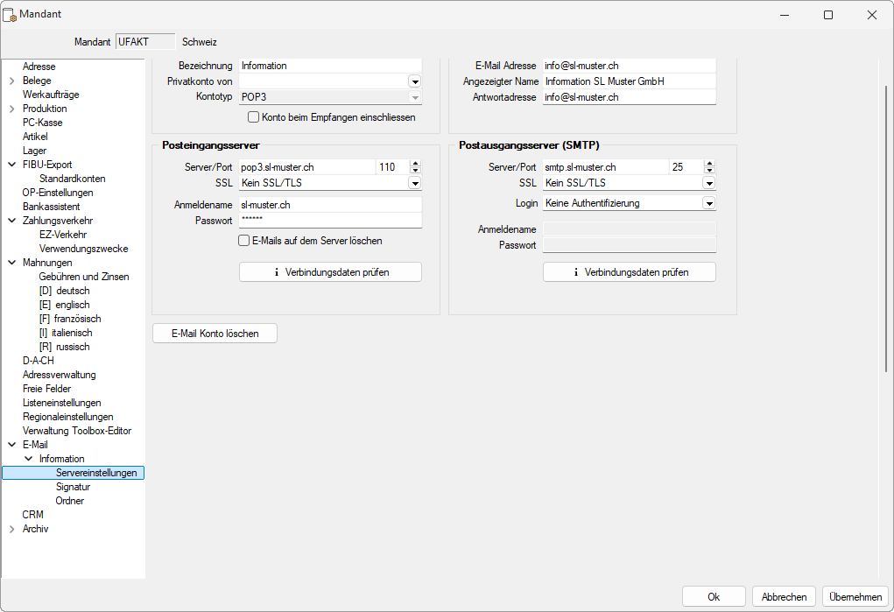The image size is (894, 612).
Task: Open the Privatkonto von dropdown
Action: point(415,81)
